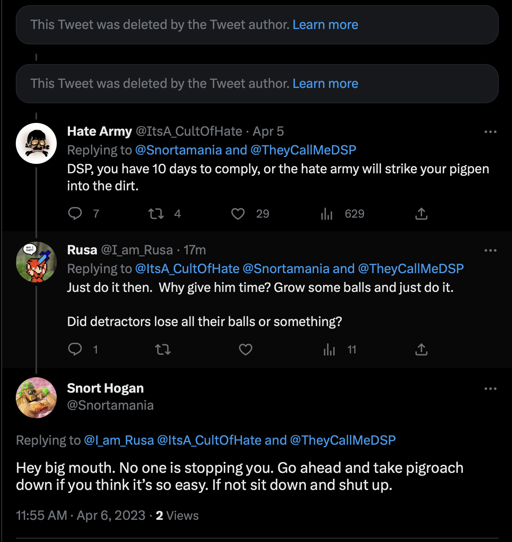Open Rusa's profile picture

point(36,262)
